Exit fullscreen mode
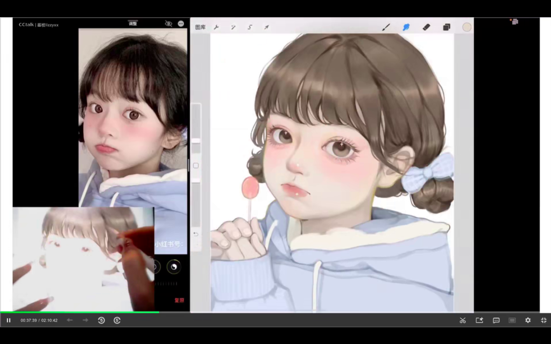This screenshot has height=344, width=551. (x=543, y=320)
